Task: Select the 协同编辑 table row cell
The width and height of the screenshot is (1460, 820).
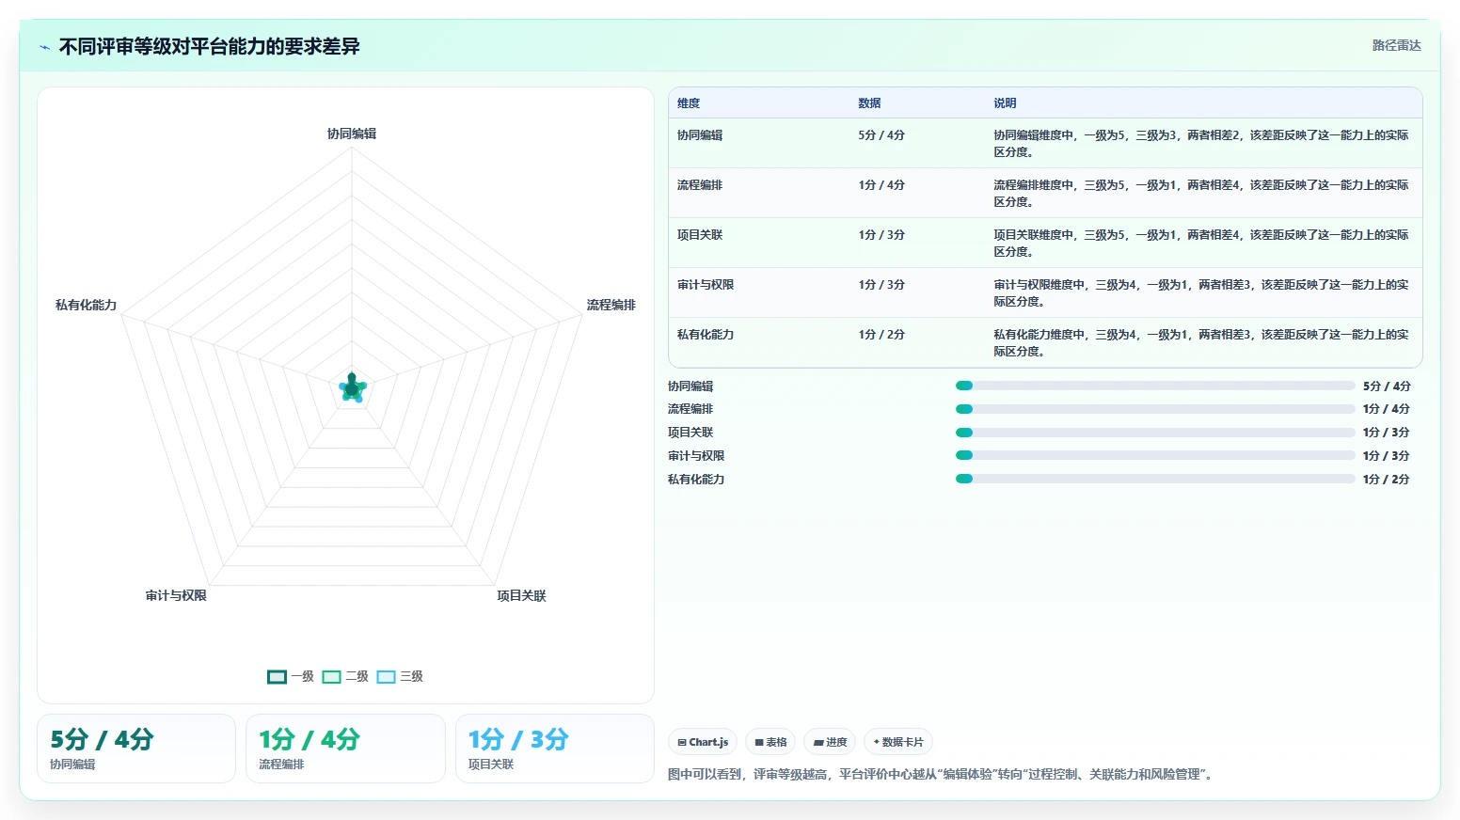Action: click(700, 135)
